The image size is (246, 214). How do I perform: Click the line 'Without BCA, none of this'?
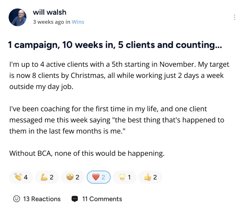pyautogui.click(x=87, y=153)
